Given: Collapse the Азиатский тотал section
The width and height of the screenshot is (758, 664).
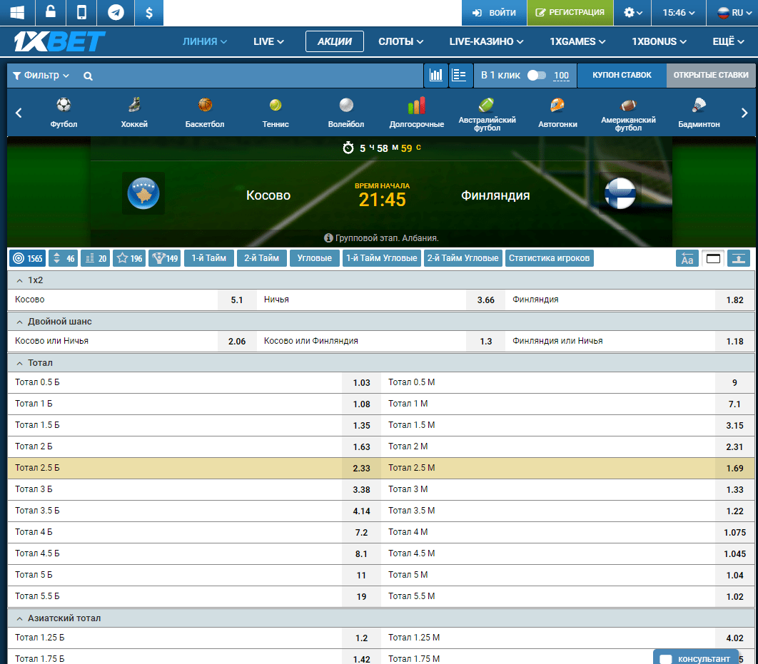Looking at the screenshot, I should tap(381, 618).
